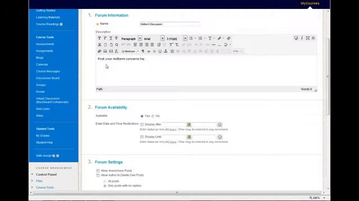The height and width of the screenshot is (201, 359).
Task: Enable Allow Author to Delete Own Posts
Action: click(x=98, y=175)
